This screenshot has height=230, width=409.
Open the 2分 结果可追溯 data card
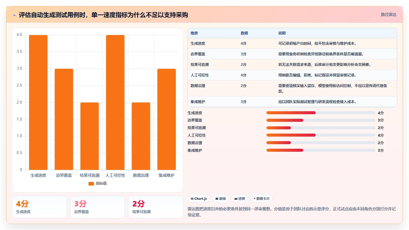click(x=156, y=207)
